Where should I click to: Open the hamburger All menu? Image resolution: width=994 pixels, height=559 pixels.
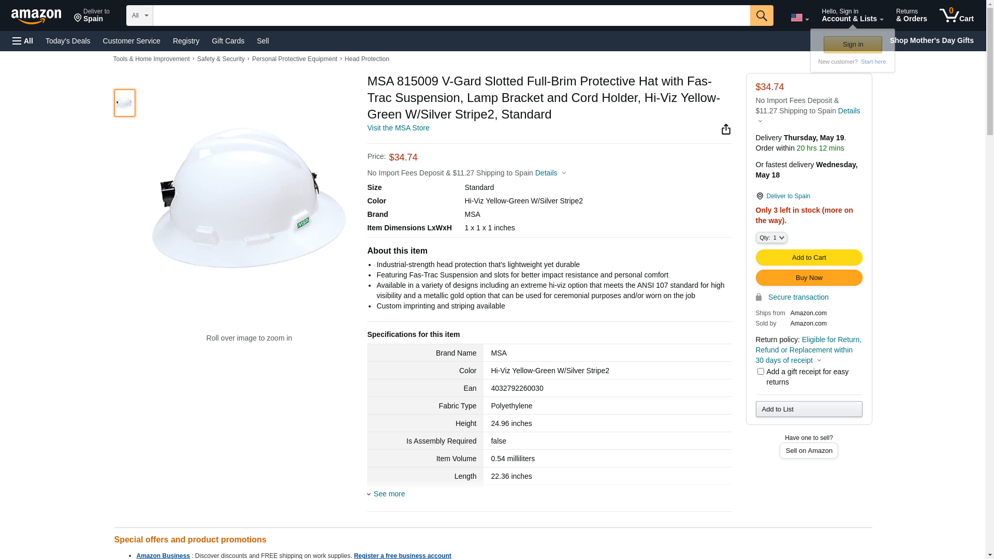pyautogui.click(x=23, y=41)
